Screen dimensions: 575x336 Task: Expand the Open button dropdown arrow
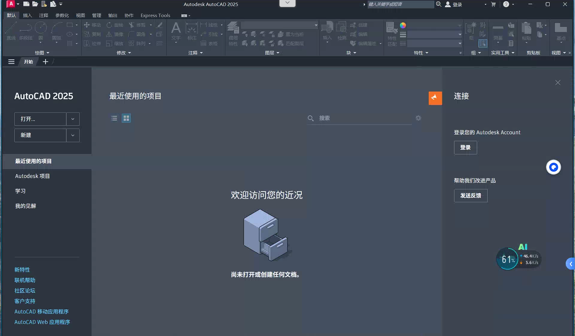click(73, 119)
